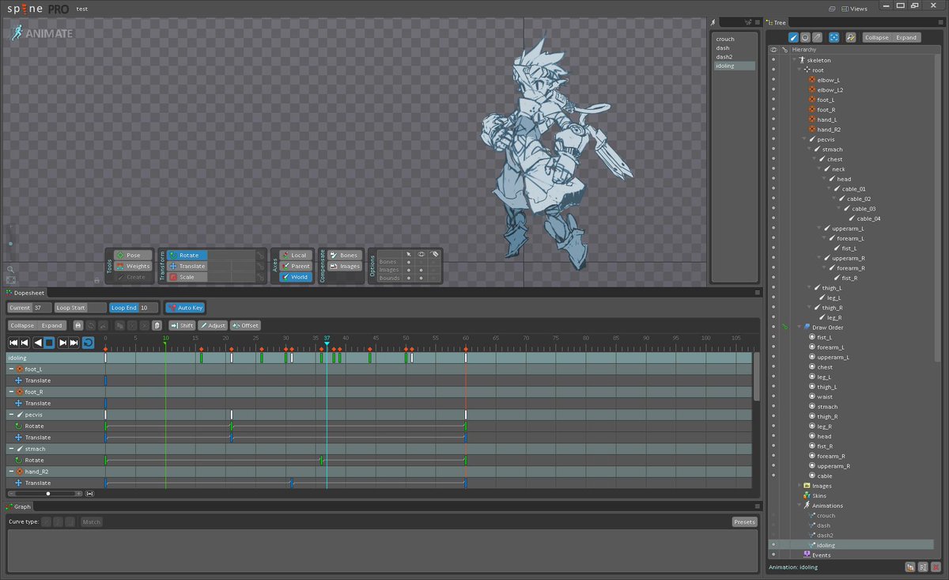Screen dimensions: 949x580
Task: Toggle Auto Key on
Action: 186,308
